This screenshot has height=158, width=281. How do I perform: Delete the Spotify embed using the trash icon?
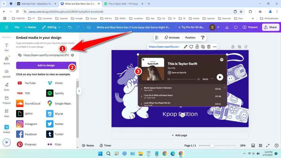tap(209, 47)
